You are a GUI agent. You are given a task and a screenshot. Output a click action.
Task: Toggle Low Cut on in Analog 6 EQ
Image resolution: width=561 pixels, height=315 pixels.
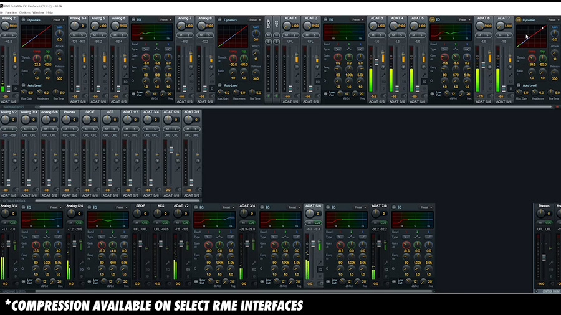[133, 93]
